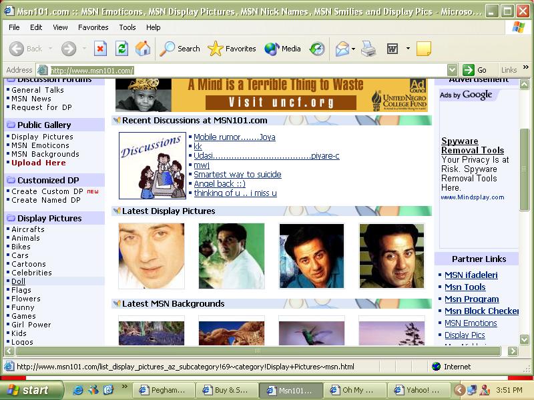The height and width of the screenshot is (400, 534).
Task: Open the Mail button dropdown arrow
Action: tap(353, 49)
